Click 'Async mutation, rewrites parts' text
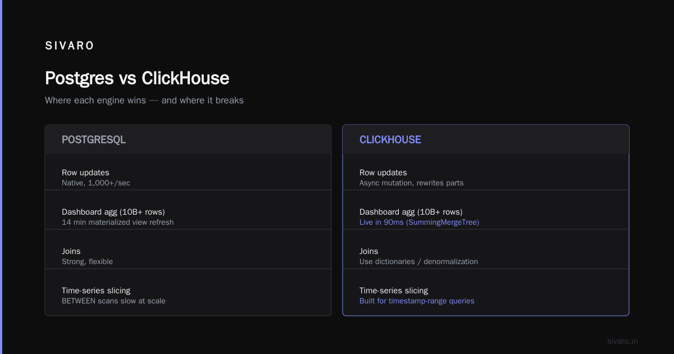The height and width of the screenshot is (354, 674). (x=412, y=183)
